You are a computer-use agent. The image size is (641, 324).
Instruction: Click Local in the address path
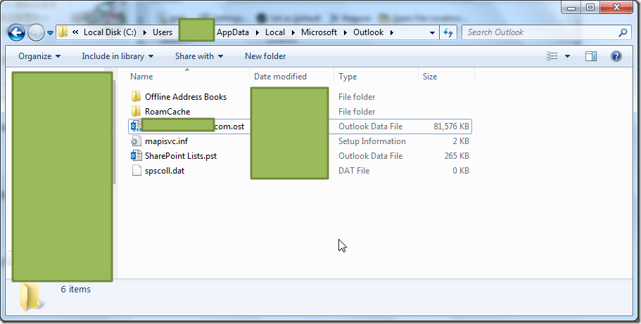click(274, 32)
